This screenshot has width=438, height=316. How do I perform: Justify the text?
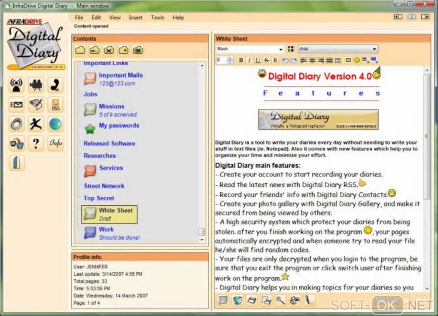coord(330,60)
